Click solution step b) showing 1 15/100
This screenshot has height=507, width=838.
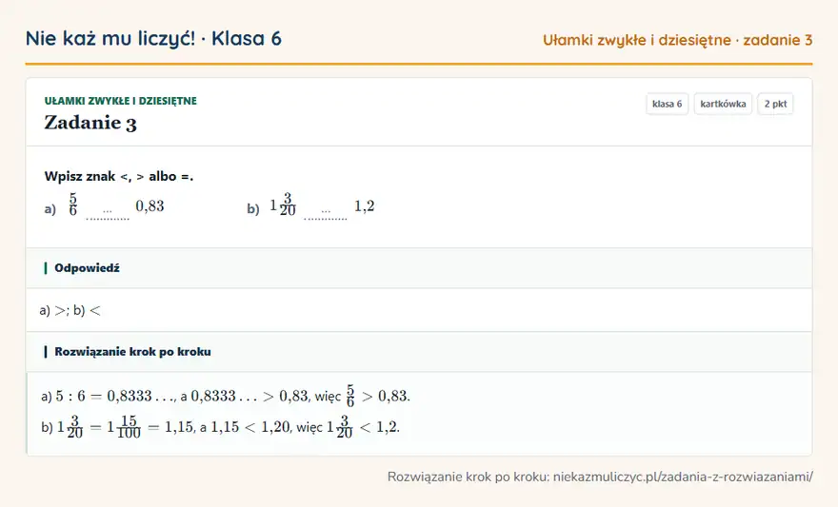click(x=220, y=427)
